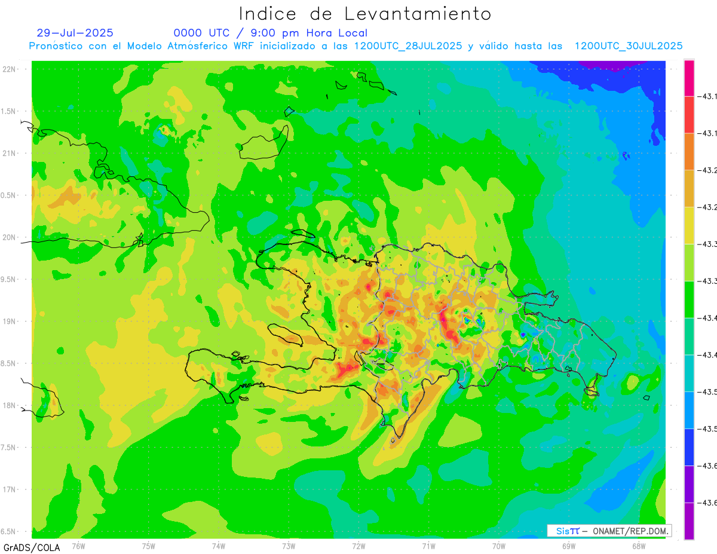Click the dark blue legend swatch
Viewport: 717px width, 554px height.
pos(689,448)
